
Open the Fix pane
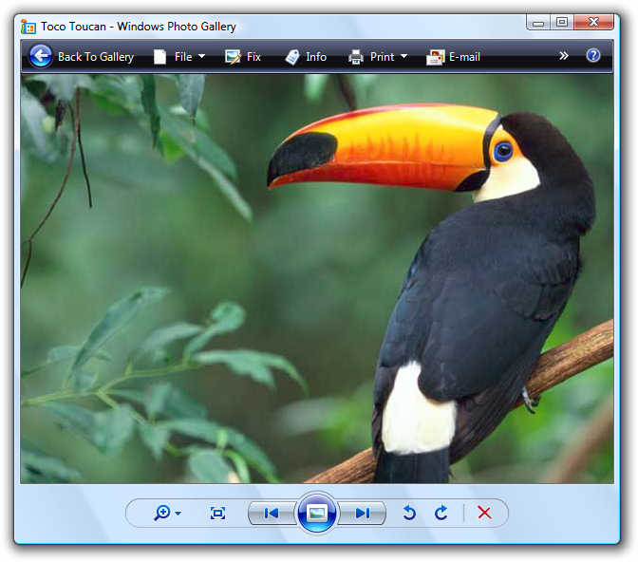[243, 57]
